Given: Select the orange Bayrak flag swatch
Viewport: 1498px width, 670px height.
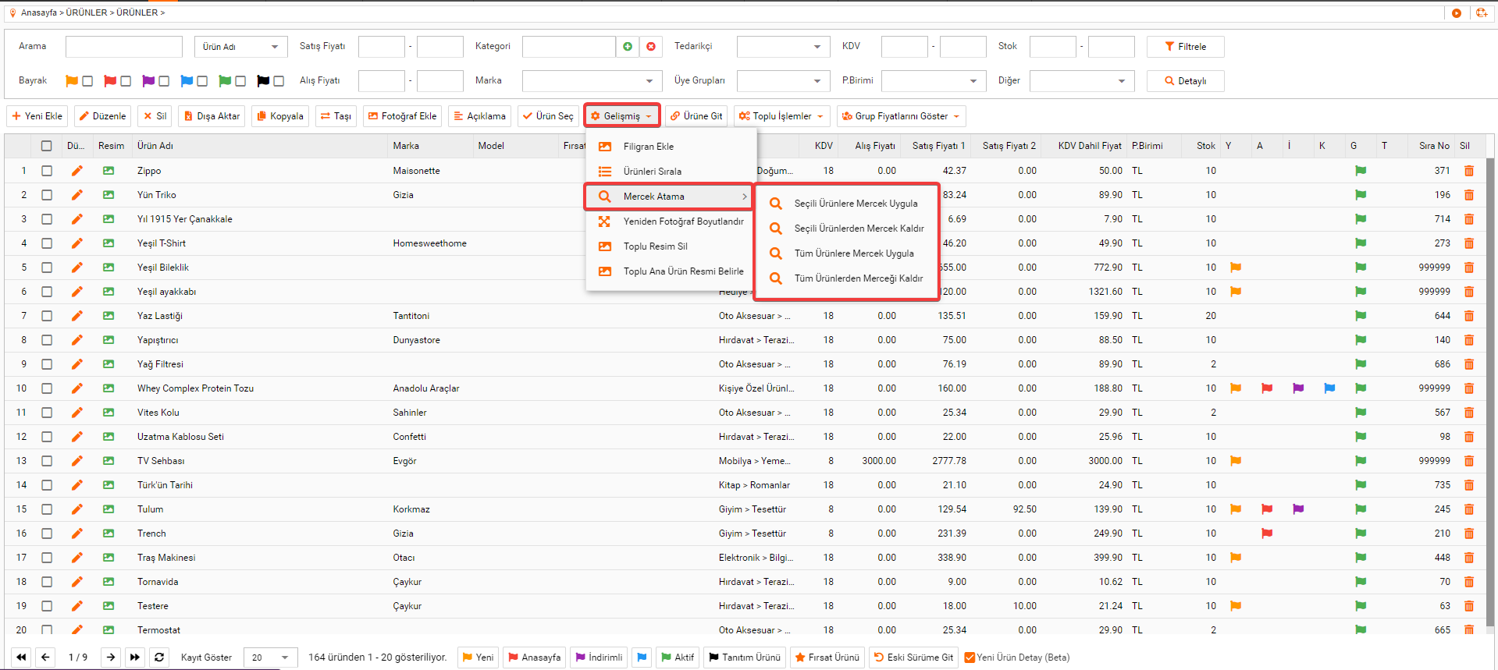Looking at the screenshot, I should coord(72,81).
